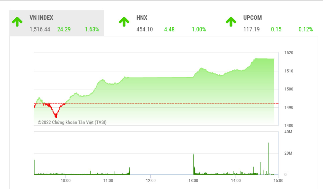Click the VN Index point change 24.29

coord(64,29)
